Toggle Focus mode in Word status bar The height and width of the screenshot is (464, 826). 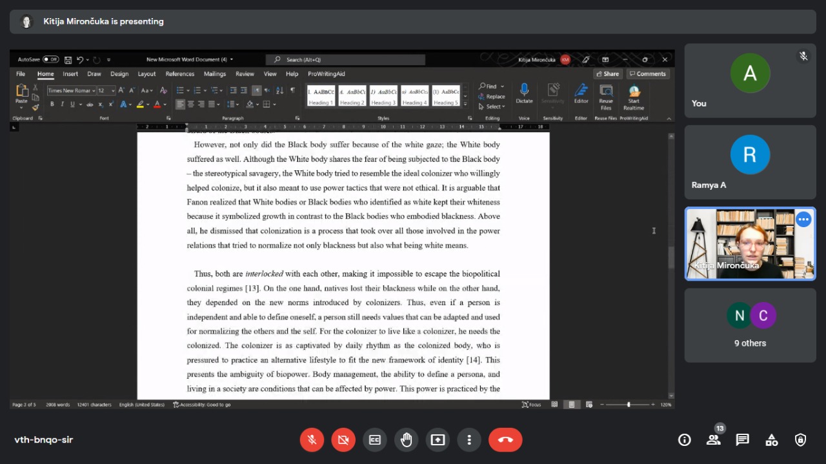click(x=532, y=405)
